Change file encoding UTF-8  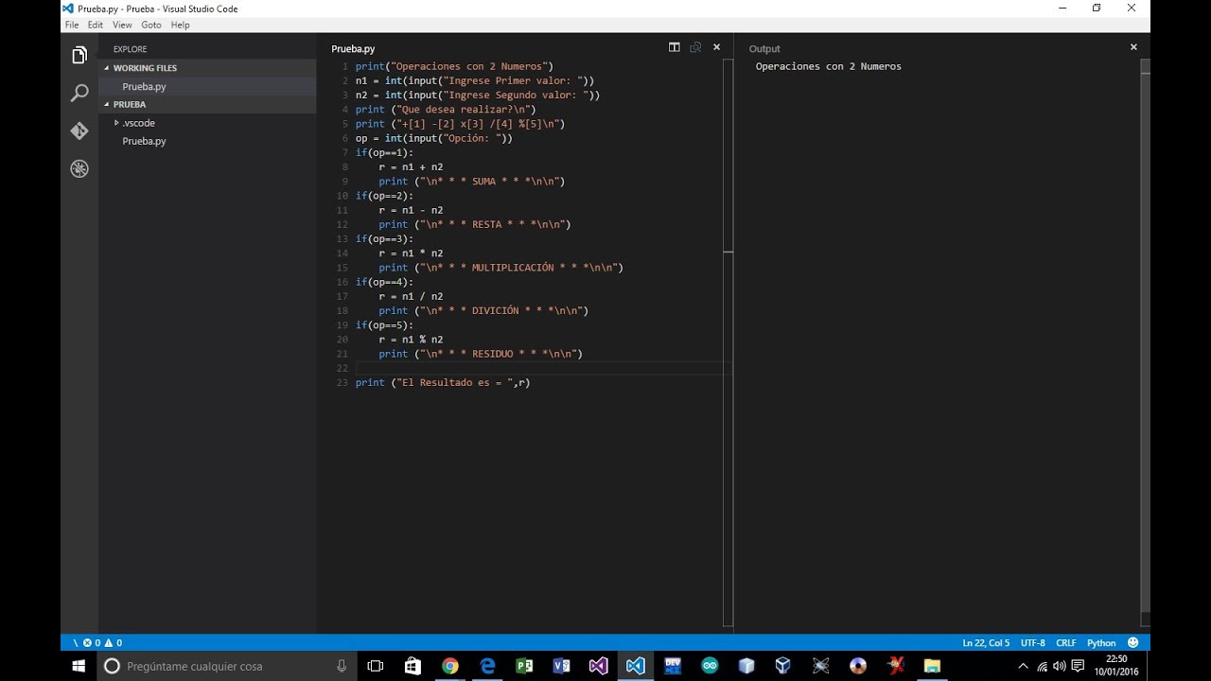pos(1033,643)
